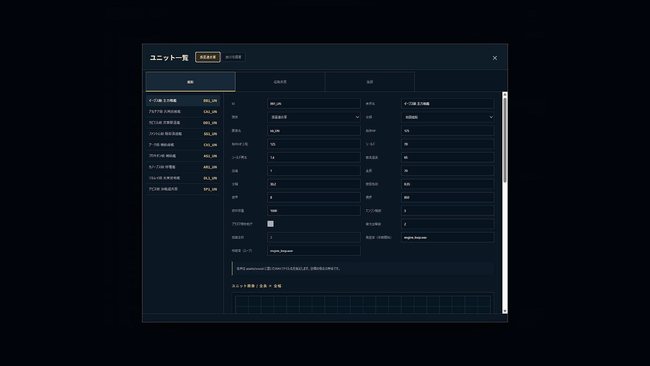Screen dimensions: 650x366
Task: Select unit row CV1_UN in the list
Action: pos(183,145)
